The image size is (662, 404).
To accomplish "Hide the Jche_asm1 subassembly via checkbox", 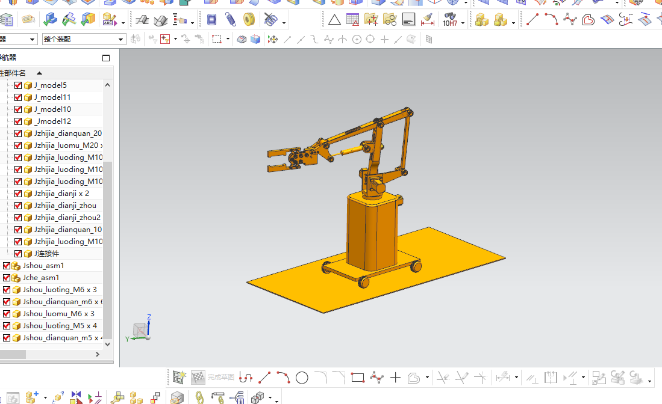I will 7,278.
